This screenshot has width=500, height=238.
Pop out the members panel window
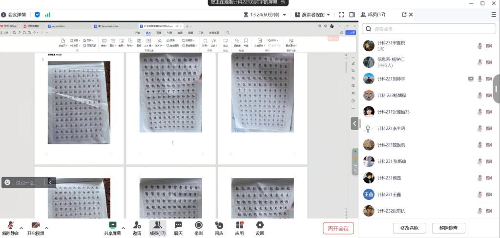(404, 15)
